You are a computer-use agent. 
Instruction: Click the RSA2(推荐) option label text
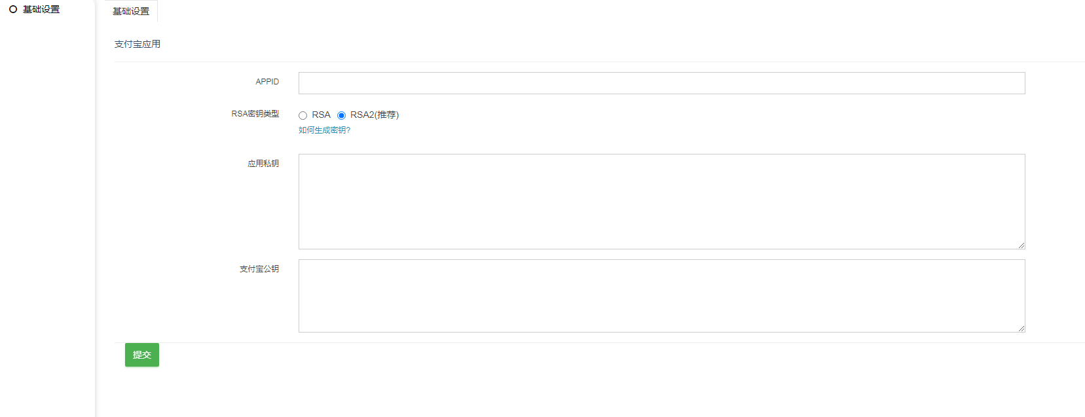[375, 115]
